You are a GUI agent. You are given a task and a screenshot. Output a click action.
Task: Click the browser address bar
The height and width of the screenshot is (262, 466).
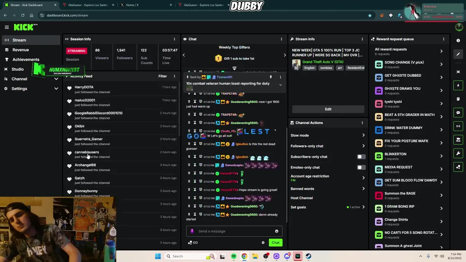(204, 15)
